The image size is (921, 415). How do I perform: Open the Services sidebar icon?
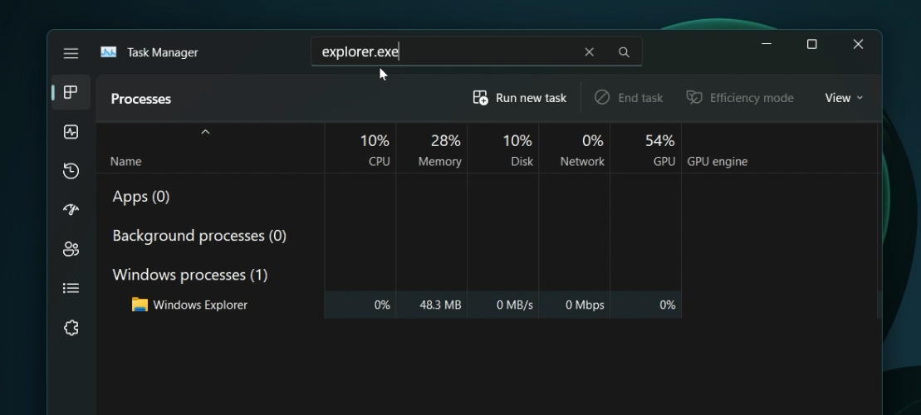[x=71, y=328]
